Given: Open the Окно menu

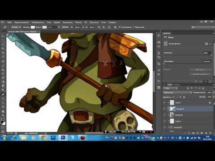Looking at the screenshot, I should (103, 22).
